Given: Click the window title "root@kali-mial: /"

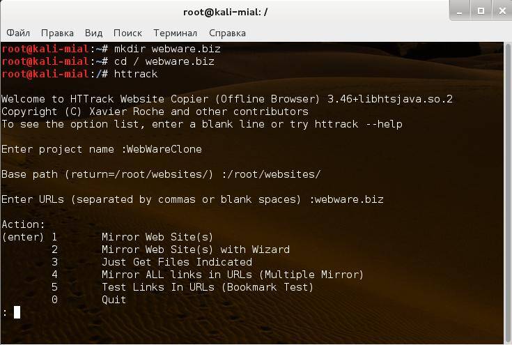Looking at the screenshot, I should pyautogui.click(x=225, y=12).
